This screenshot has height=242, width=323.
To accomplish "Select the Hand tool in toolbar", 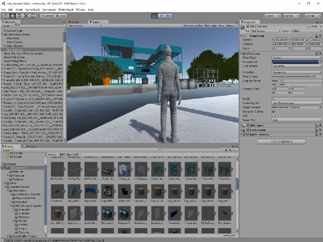I will [x=5, y=16].
